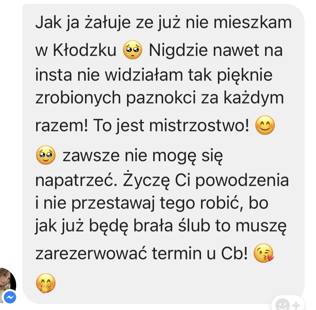The height and width of the screenshot is (310, 316).
Task: Click the smiling blush emoji after mistrzostwo
Action: (x=265, y=125)
